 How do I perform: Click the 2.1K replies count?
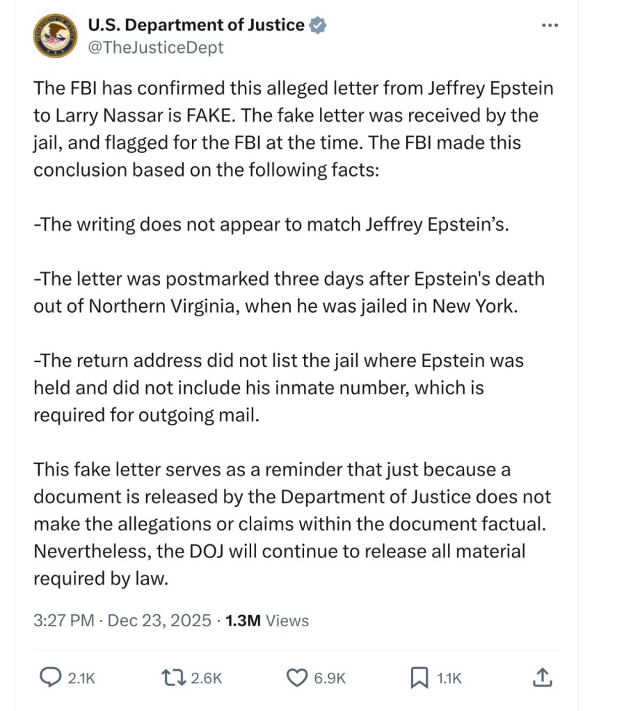[81, 678]
